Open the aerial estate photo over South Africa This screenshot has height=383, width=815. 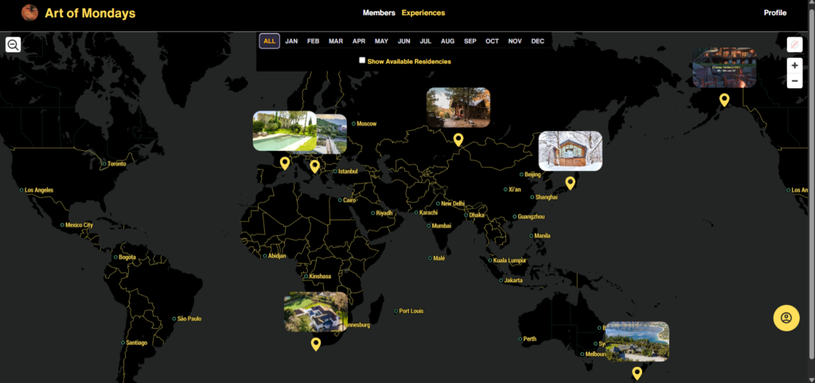point(316,312)
